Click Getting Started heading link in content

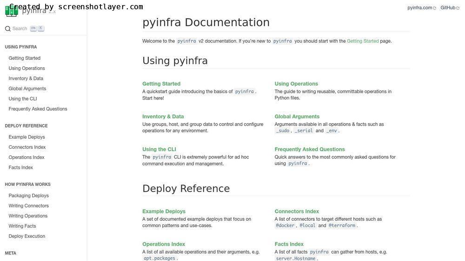[161, 83]
